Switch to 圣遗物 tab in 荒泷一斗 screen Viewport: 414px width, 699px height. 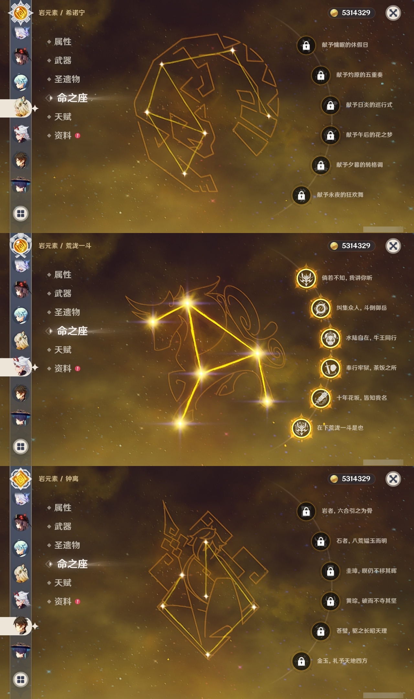(67, 312)
